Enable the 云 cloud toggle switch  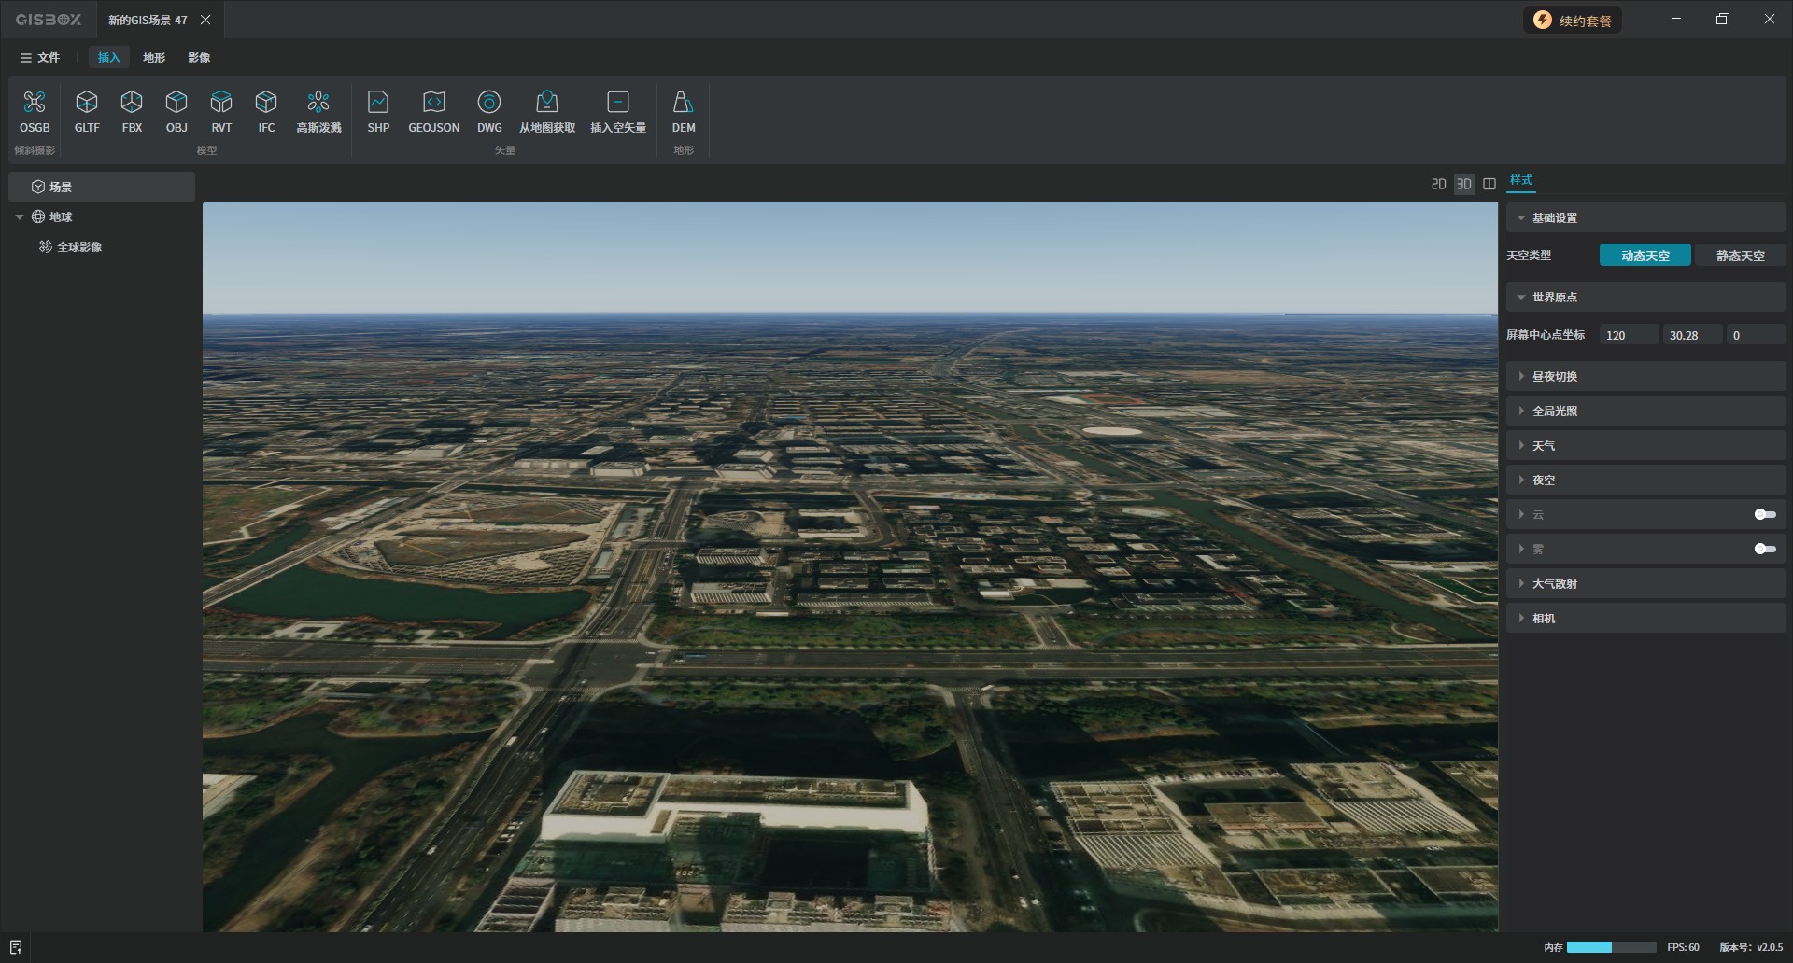1764,514
